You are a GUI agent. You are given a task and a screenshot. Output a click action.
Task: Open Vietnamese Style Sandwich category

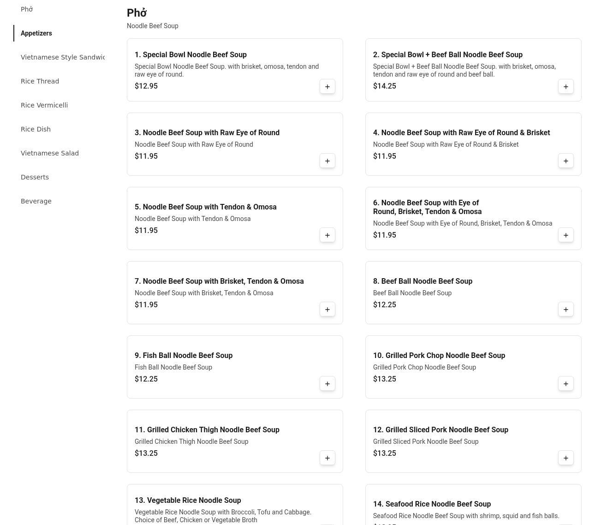click(x=63, y=57)
